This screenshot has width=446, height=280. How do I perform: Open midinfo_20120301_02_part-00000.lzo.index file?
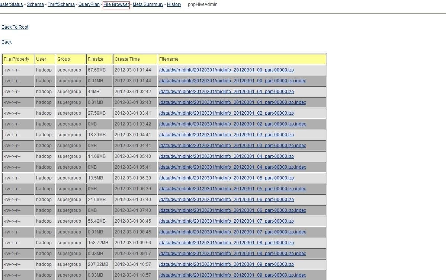[232, 124]
